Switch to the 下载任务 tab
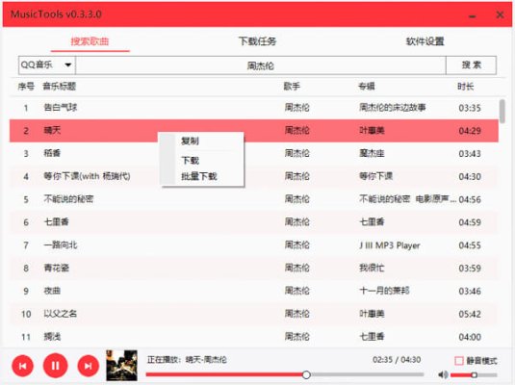This screenshot has width=515, height=385. (257, 41)
